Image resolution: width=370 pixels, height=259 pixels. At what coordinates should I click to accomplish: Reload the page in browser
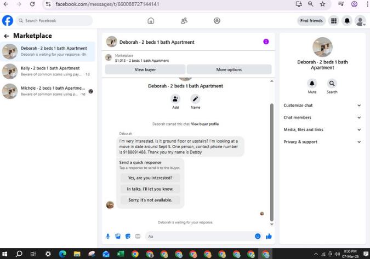[32, 4]
